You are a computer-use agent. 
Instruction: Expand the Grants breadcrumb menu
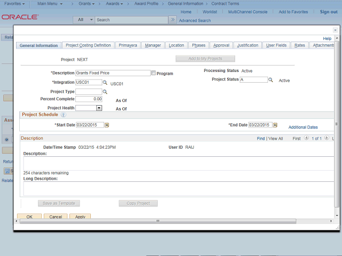point(87,4)
